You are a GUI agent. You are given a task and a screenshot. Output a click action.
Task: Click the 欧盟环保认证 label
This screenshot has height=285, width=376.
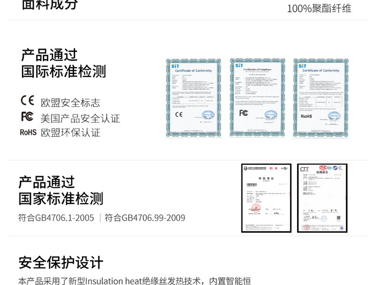70,133
